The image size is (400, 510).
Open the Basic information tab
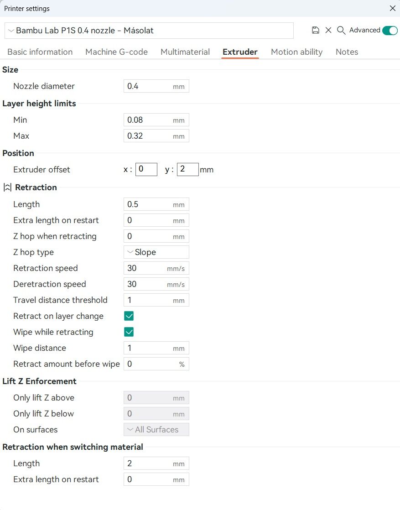click(x=40, y=52)
